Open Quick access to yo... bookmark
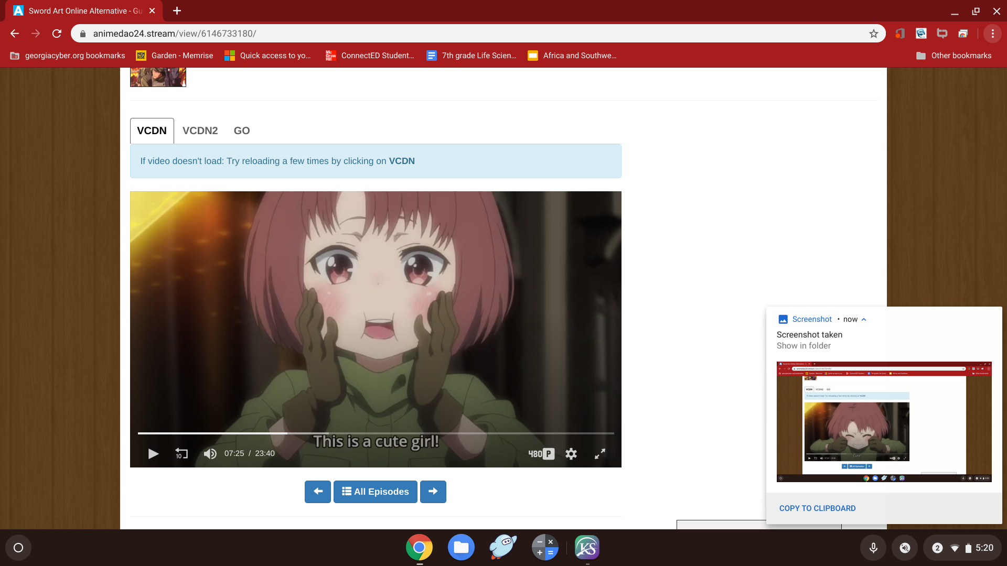 click(x=267, y=56)
